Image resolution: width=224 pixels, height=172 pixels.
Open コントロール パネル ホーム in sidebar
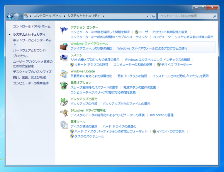[32, 26]
